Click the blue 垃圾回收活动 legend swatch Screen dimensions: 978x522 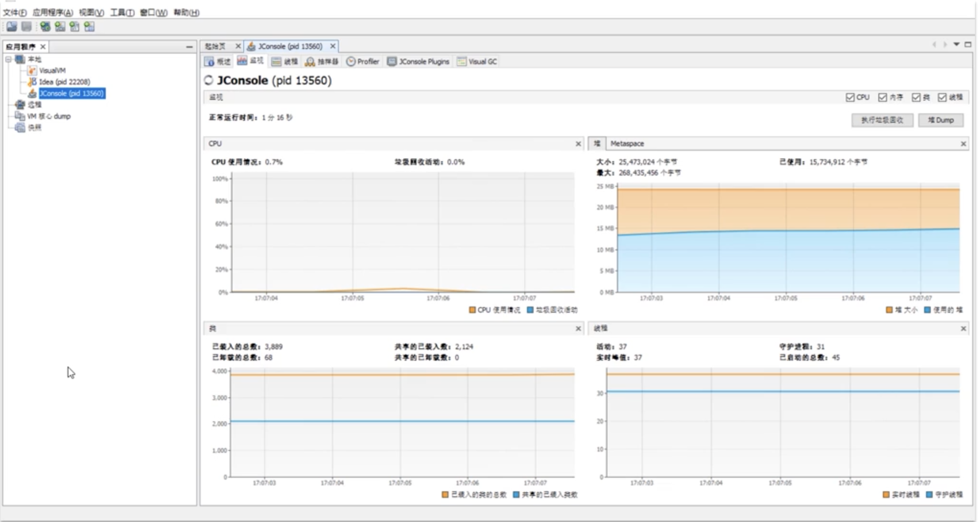(x=530, y=310)
